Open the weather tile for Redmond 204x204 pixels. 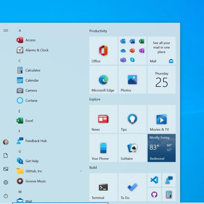pyautogui.click(x=161, y=148)
